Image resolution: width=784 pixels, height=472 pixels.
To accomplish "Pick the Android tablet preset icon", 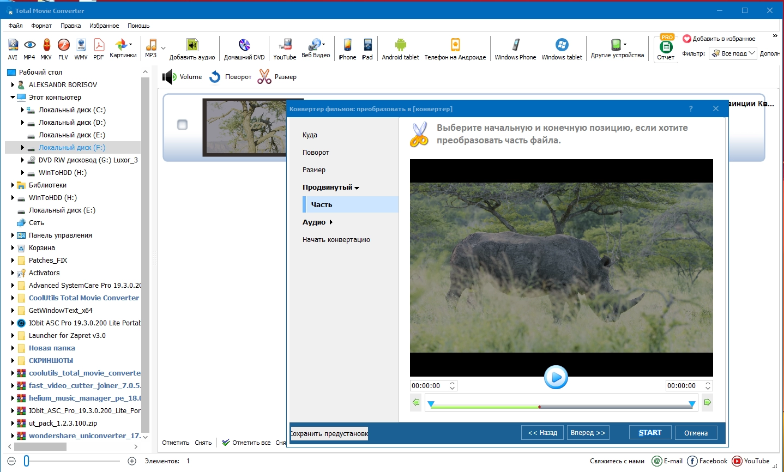I will (400, 49).
